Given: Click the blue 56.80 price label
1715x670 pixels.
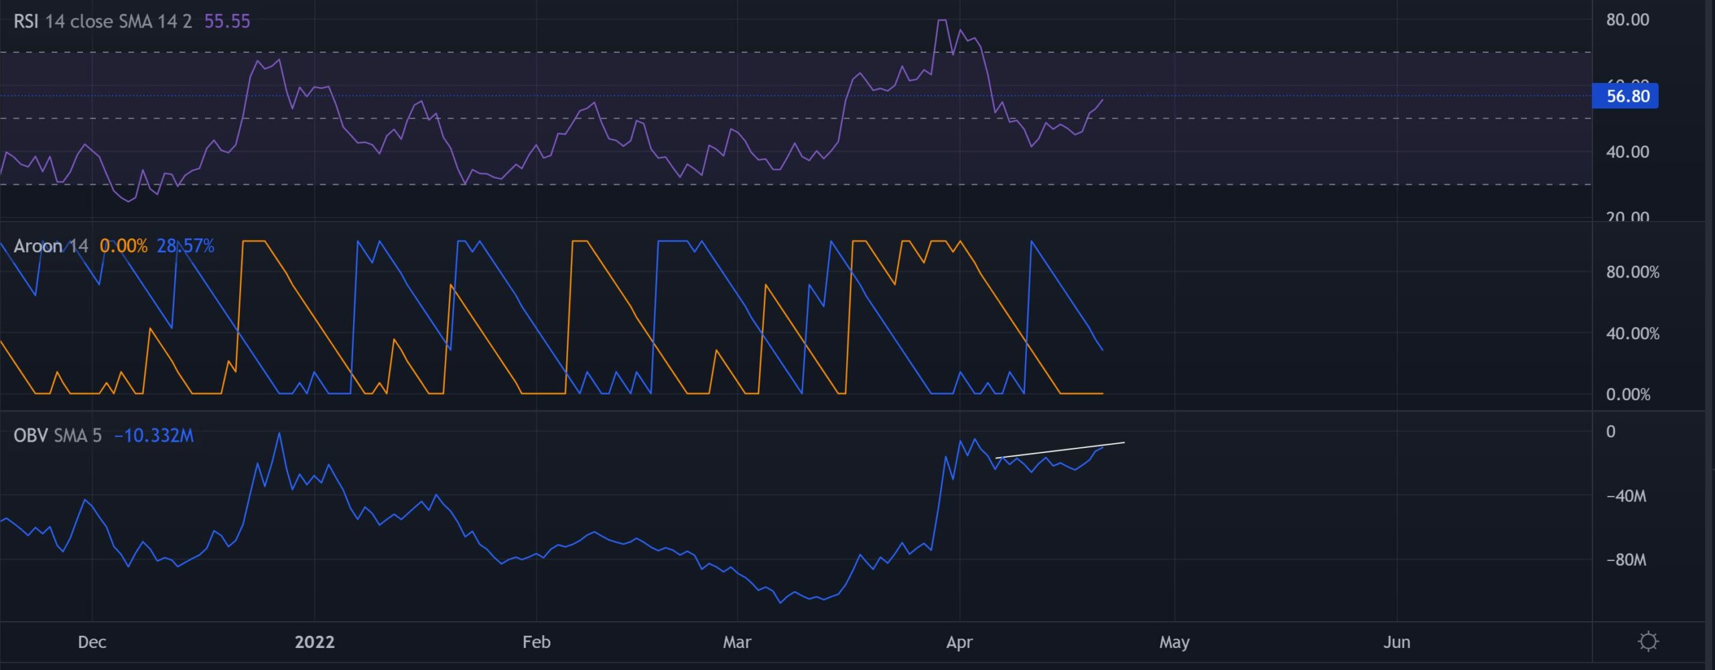Looking at the screenshot, I should tap(1627, 96).
